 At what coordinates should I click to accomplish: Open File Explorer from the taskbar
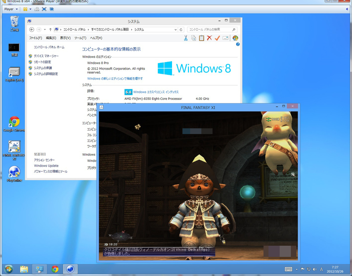pos(24,269)
